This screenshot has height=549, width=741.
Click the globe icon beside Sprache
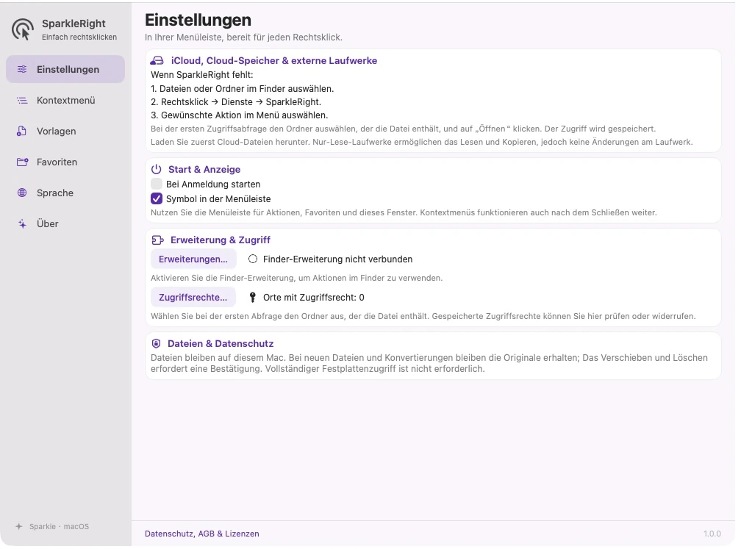pyautogui.click(x=22, y=193)
